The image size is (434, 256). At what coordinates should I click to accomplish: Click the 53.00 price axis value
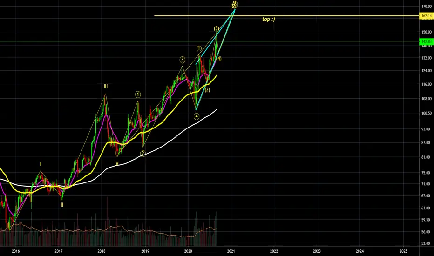427,243
